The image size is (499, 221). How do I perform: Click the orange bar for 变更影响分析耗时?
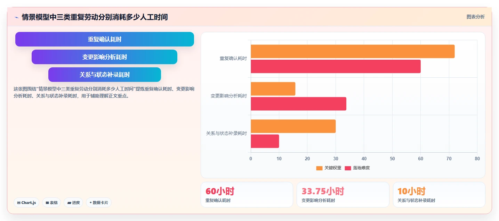click(x=273, y=89)
